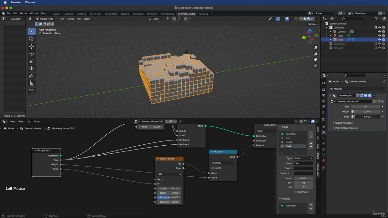Open the Apple menu

[5, 2]
